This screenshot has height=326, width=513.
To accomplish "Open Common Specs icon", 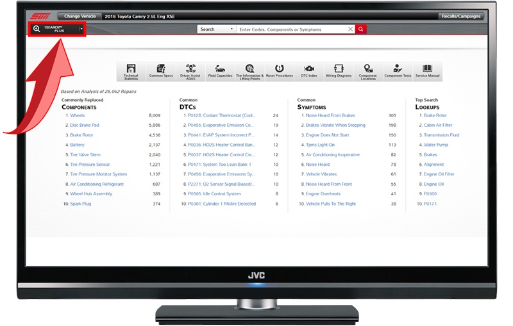I will coord(160,72).
